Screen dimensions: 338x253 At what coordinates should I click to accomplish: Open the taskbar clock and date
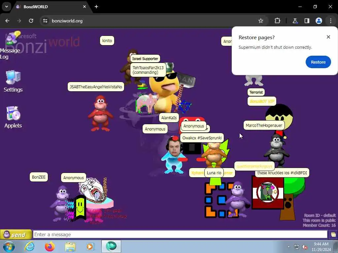pos(321,246)
